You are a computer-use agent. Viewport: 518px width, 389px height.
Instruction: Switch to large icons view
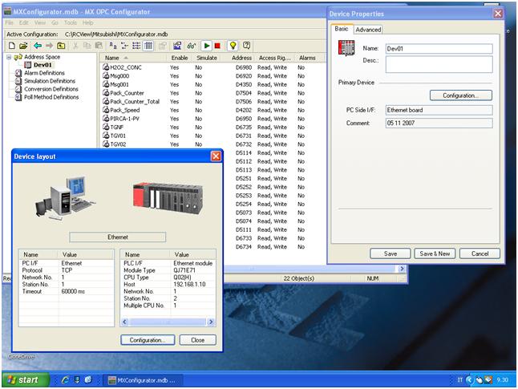pyautogui.click(x=113, y=46)
